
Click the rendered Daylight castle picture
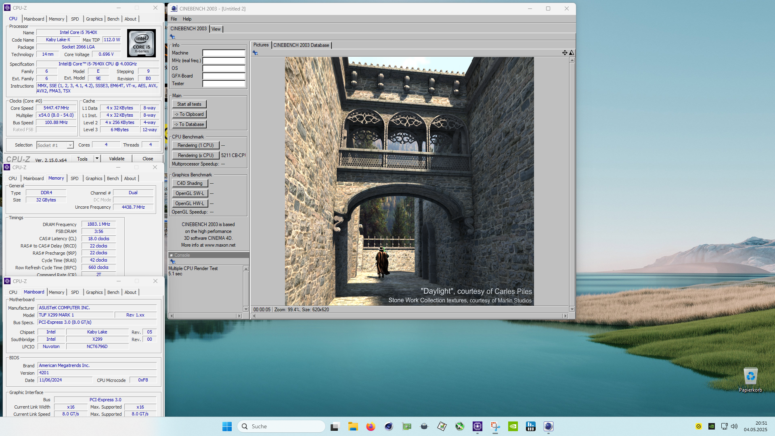tap(409, 181)
